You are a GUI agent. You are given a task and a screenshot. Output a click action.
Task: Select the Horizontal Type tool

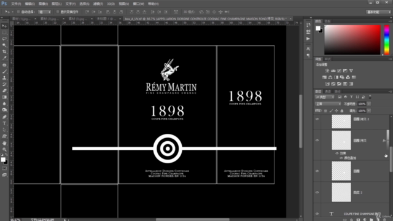click(4, 123)
